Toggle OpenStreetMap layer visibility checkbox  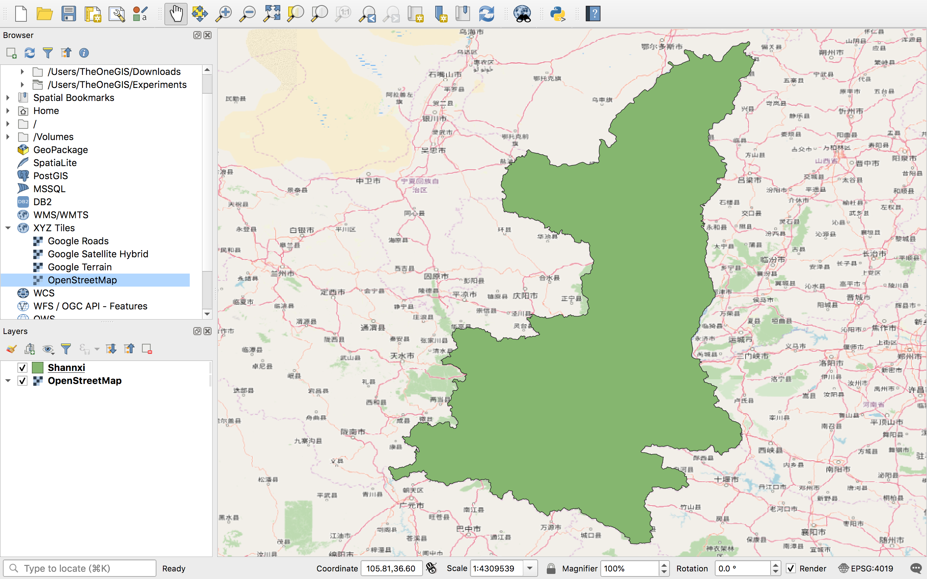tap(22, 380)
